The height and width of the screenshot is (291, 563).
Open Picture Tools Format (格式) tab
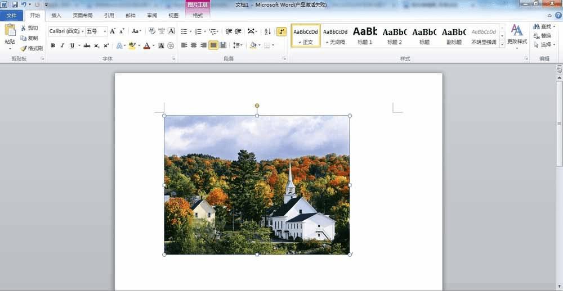pyautogui.click(x=198, y=15)
